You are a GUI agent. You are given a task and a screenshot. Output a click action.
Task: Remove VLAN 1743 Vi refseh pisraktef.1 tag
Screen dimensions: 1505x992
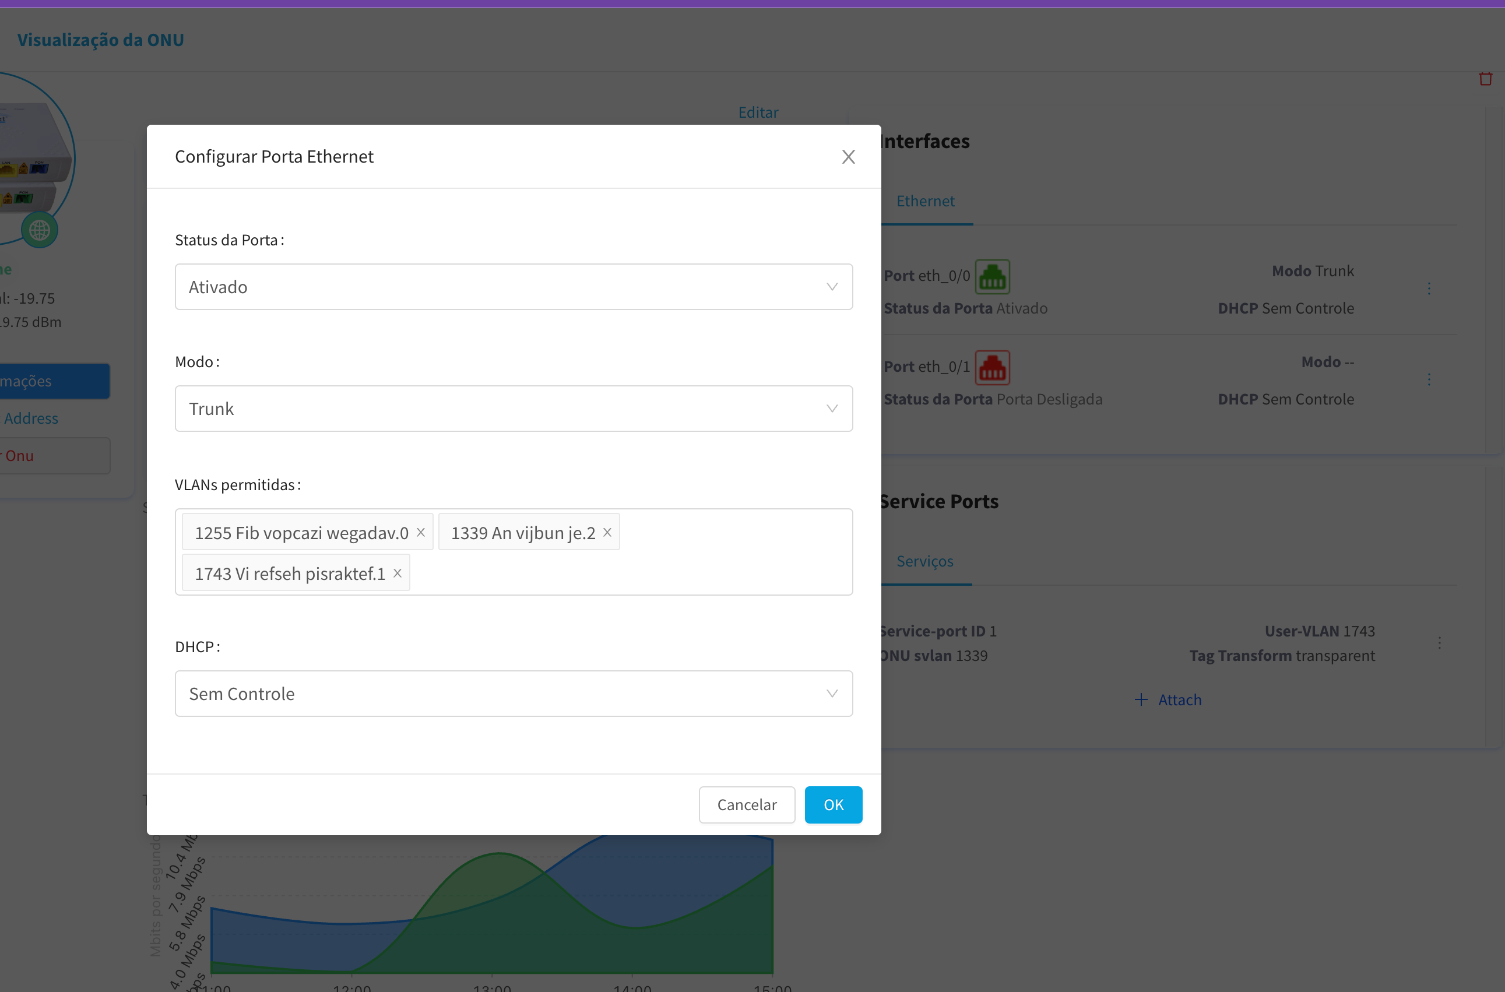tap(398, 573)
